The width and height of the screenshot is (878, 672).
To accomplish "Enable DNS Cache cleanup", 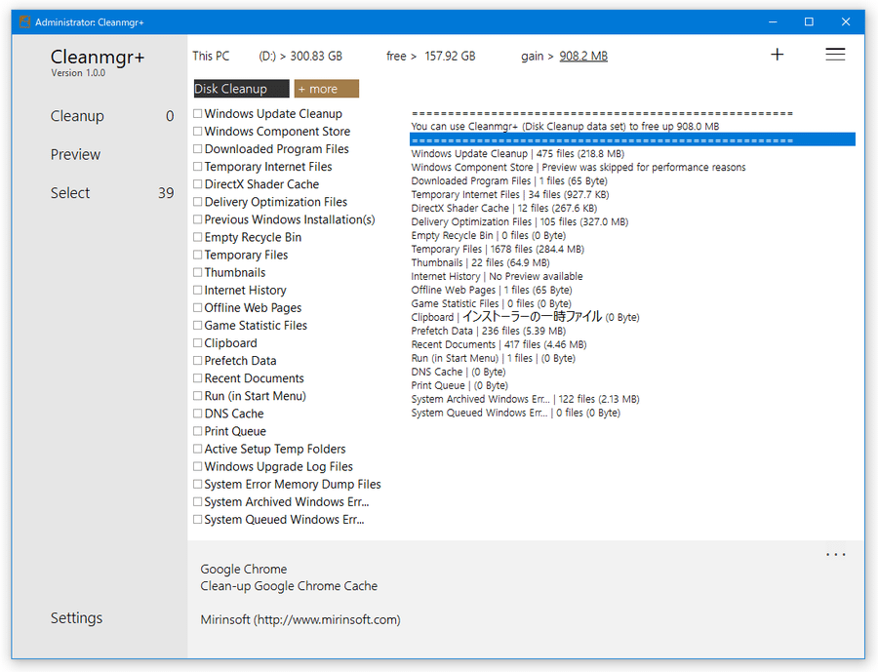I will click(198, 414).
